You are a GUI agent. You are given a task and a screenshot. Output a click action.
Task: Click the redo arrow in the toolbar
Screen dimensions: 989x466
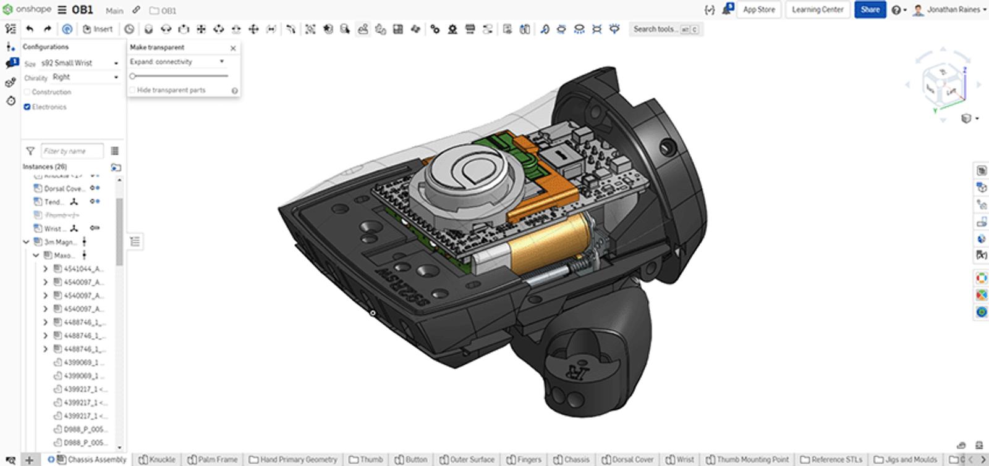coord(47,29)
